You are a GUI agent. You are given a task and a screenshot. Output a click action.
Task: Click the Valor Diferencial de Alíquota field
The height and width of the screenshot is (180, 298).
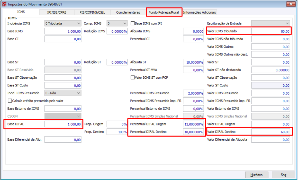271,140
